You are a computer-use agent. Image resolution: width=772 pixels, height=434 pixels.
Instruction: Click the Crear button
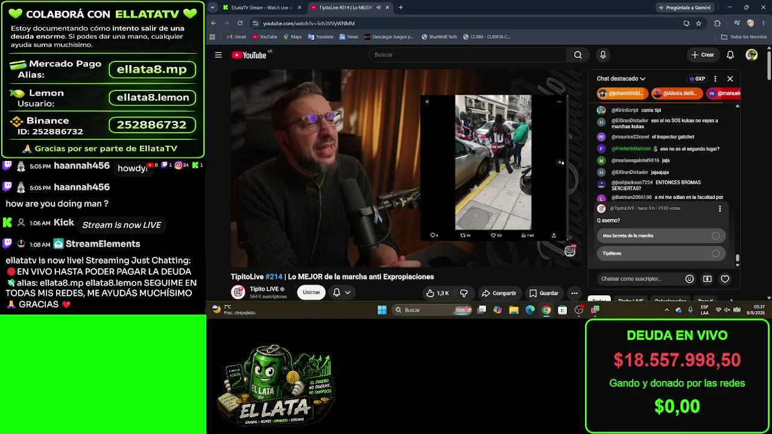pyautogui.click(x=703, y=55)
